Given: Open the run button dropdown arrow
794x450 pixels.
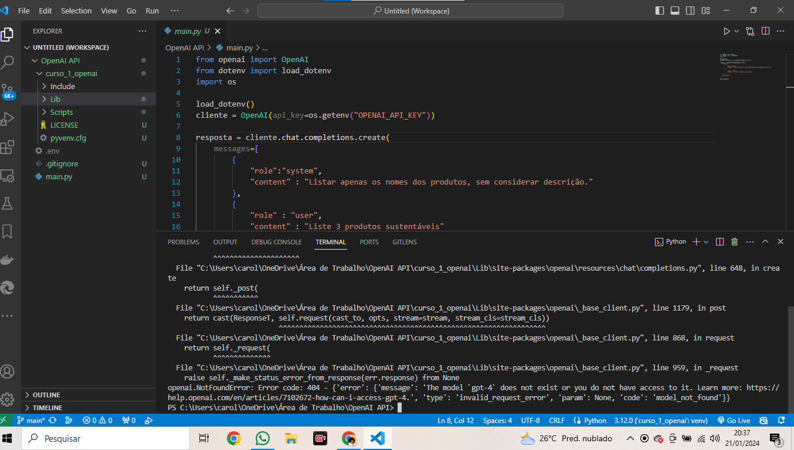Looking at the screenshot, I should click(737, 31).
